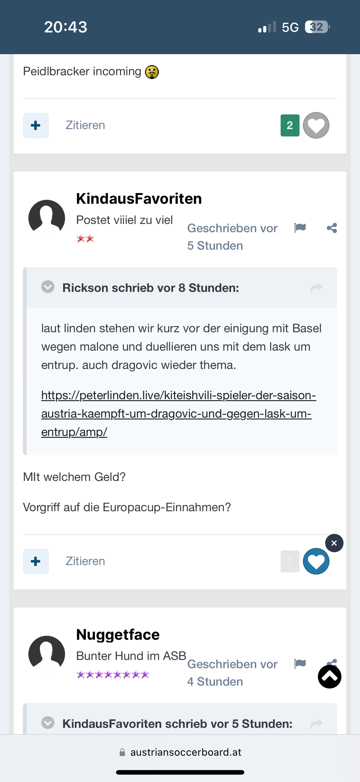Screen dimensions: 360x782
Task: Open the peterlinden.live article link
Action: point(179,414)
